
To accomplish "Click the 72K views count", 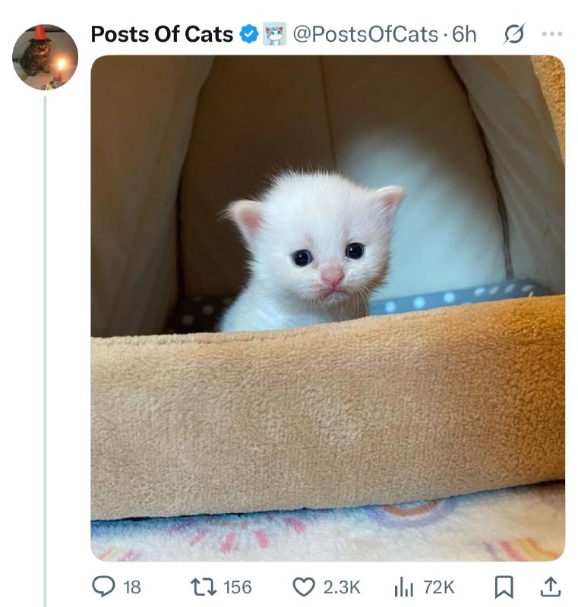I will point(438,587).
